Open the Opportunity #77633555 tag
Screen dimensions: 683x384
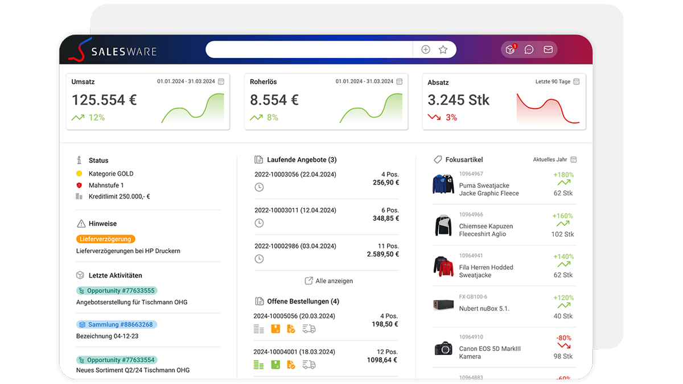[117, 291]
